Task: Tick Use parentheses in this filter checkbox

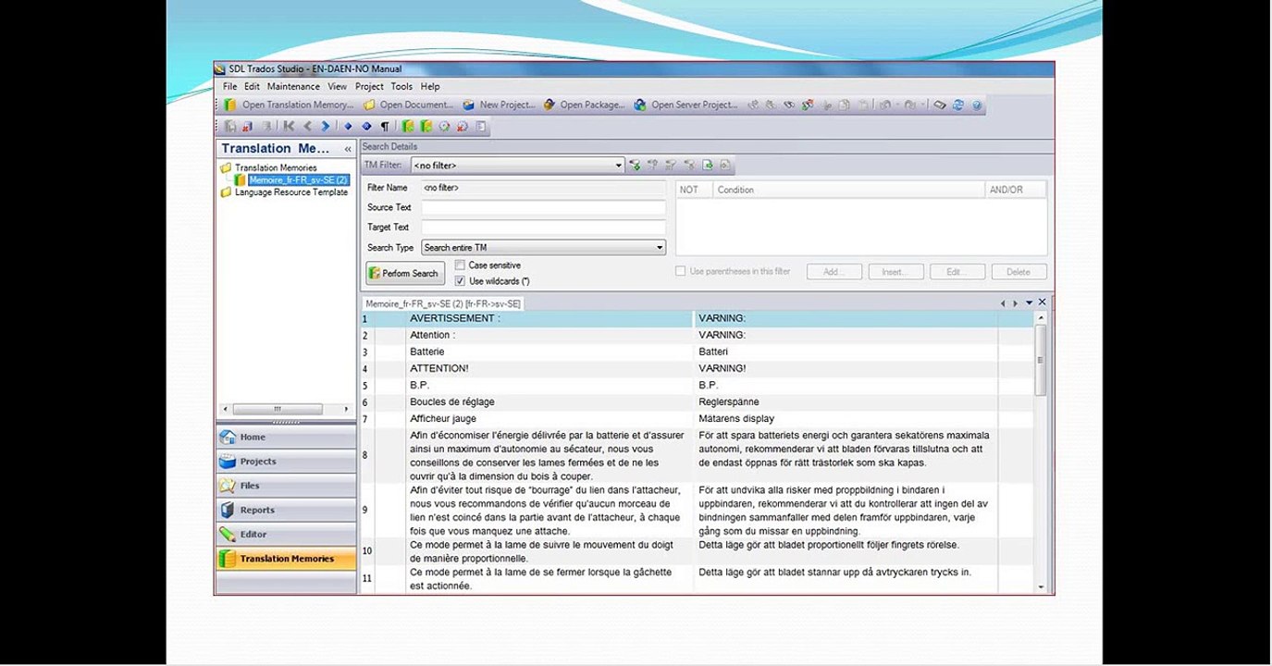Action: (x=681, y=272)
